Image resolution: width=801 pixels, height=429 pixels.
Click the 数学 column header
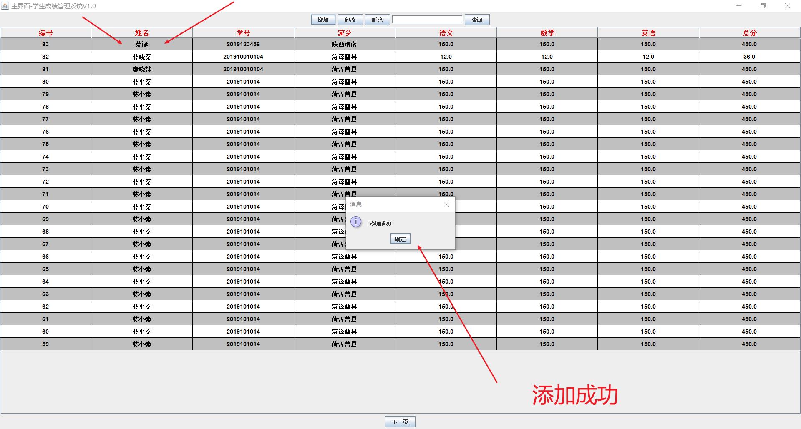(x=547, y=33)
